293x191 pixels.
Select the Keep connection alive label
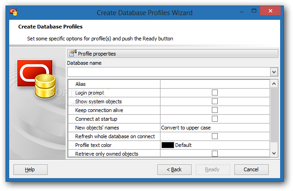(99, 110)
